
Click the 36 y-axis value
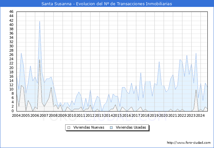pyautogui.click(x=11, y=34)
